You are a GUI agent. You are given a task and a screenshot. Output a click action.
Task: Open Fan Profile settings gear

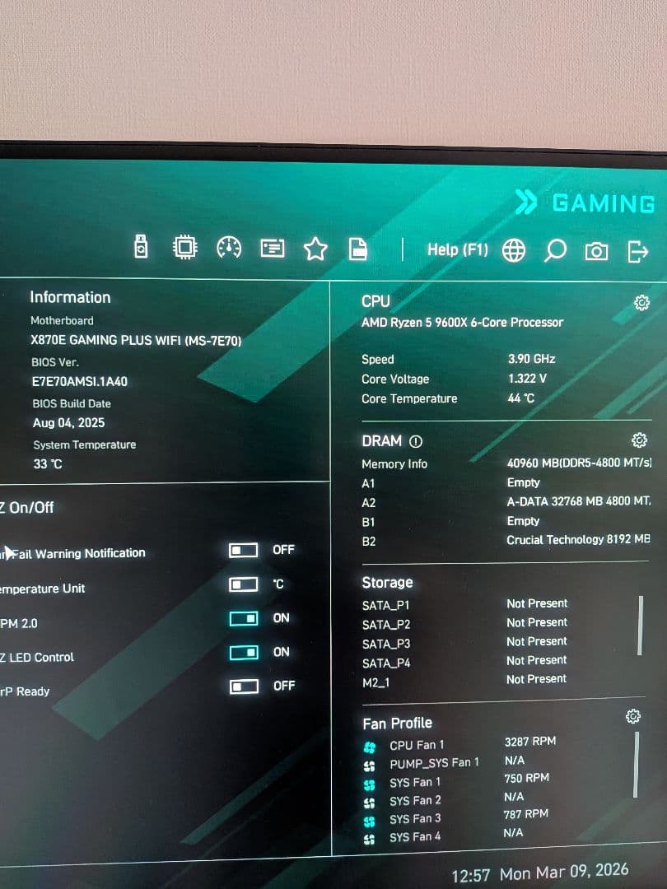point(633,717)
